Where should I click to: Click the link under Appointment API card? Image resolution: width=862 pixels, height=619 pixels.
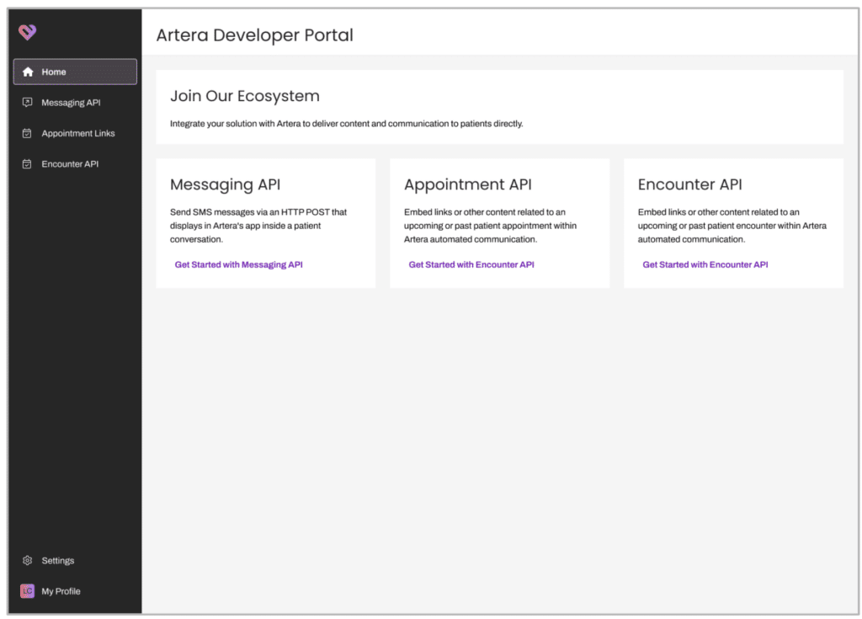coord(471,264)
